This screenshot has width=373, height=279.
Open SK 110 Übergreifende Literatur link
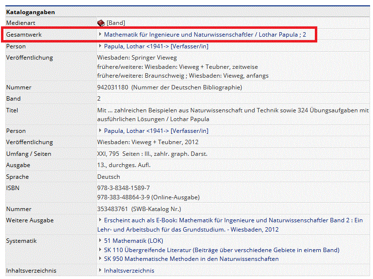point(221,250)
